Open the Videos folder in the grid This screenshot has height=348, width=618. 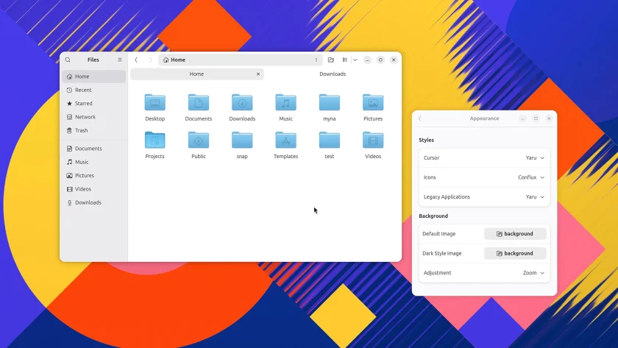(373, 141)
